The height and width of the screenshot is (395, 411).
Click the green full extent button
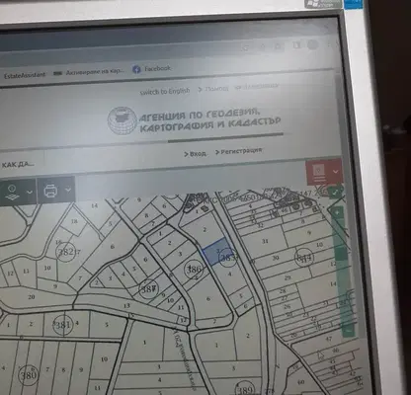click(x=335, y=193)
